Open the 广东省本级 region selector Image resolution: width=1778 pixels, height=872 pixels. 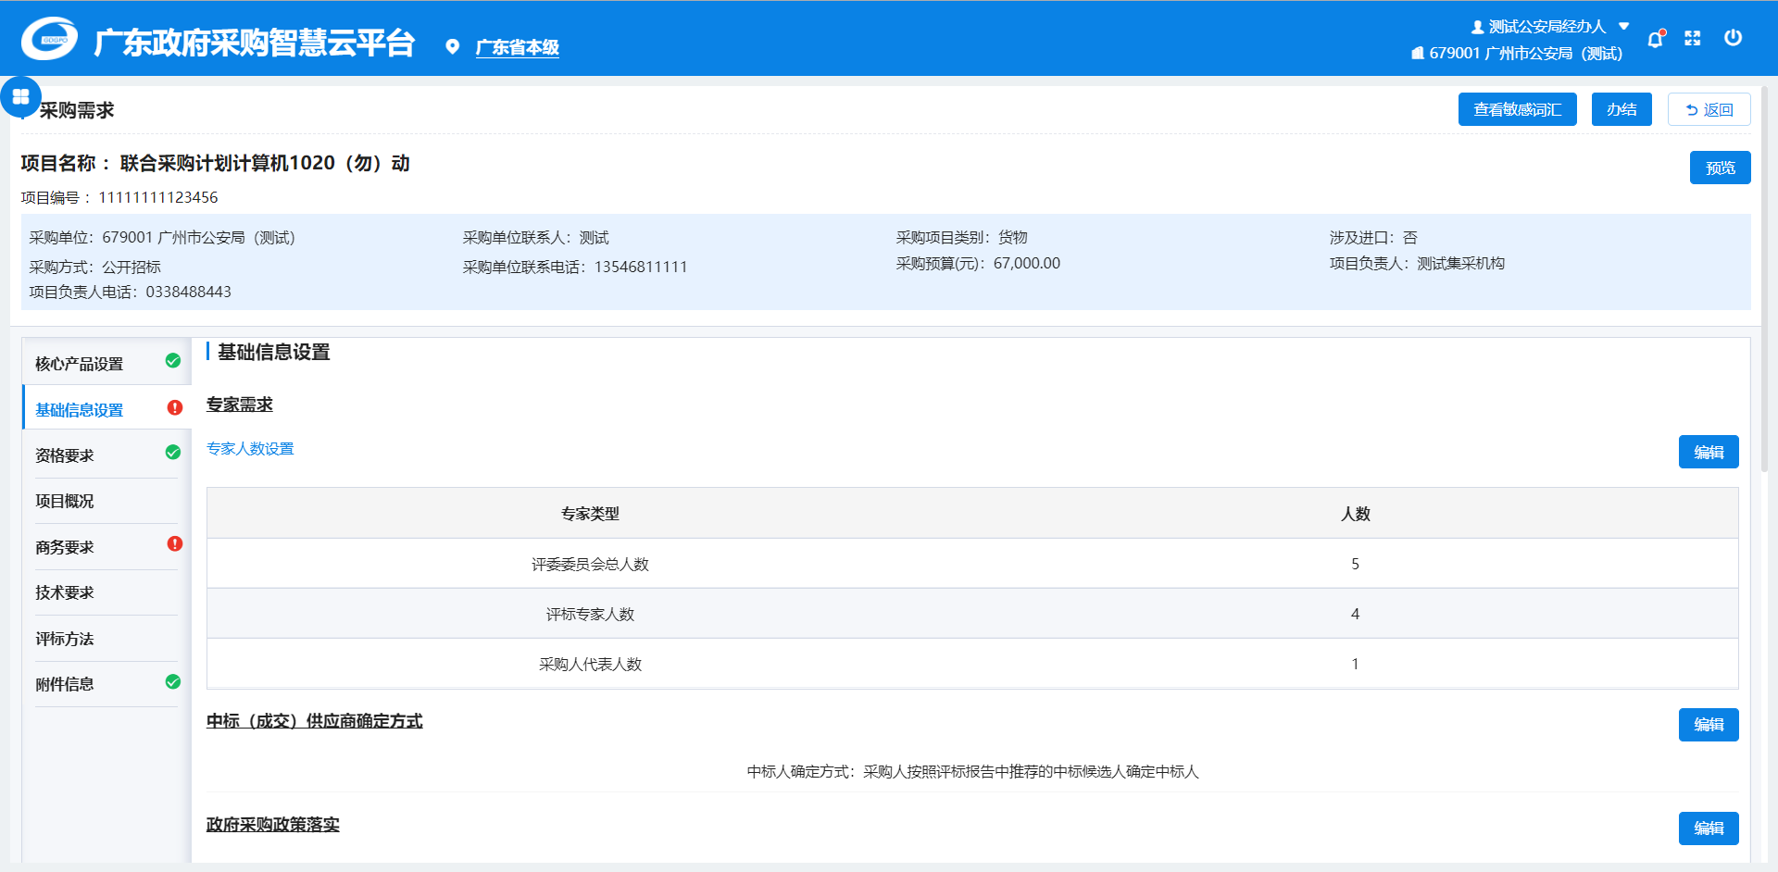pos(517,47)
